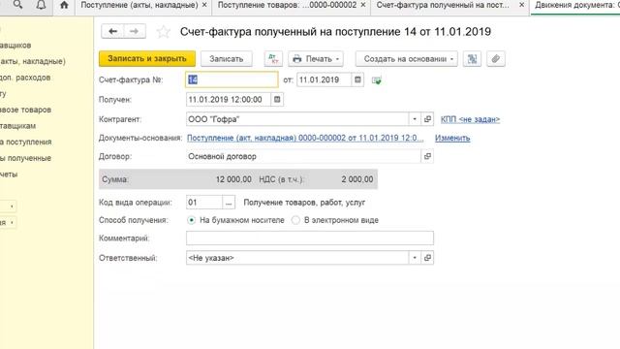Open the Контрагент dropdown list
This screenshot has height=349, width=620.
[x=415, y=119]
